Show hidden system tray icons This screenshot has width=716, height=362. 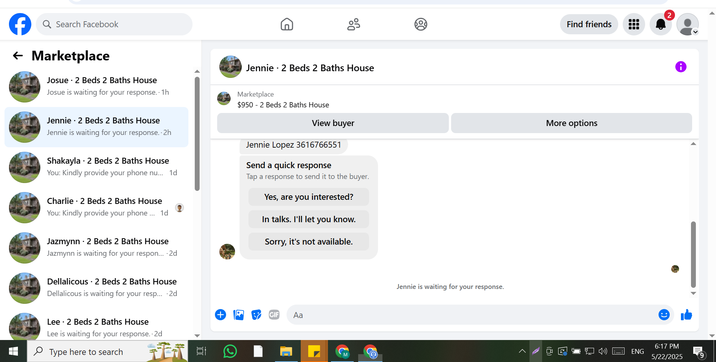click(522, 351)
